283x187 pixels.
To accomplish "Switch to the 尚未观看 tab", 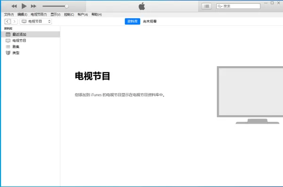I will click(x=150, y=21).
